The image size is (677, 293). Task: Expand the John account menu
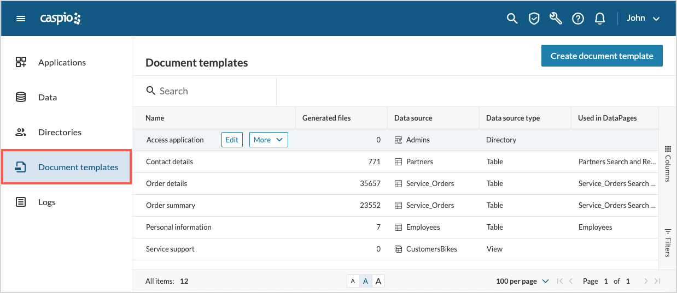click(643, 18)
